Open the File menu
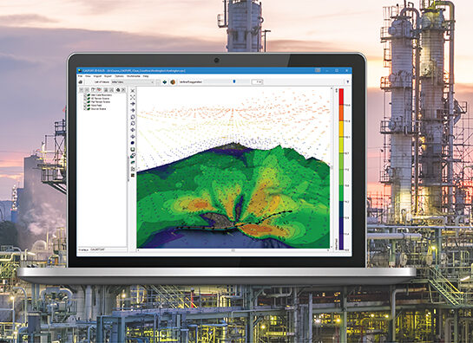Image resolution: width=473 pixels, height=343 pixels. click(80, 76)
